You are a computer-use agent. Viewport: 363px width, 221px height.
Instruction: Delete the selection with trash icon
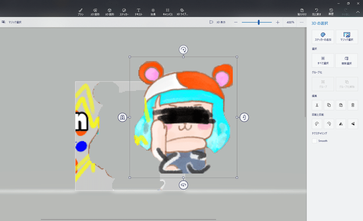point(353,105)
